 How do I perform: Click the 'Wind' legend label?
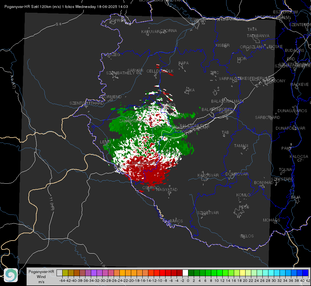(41, 277)
